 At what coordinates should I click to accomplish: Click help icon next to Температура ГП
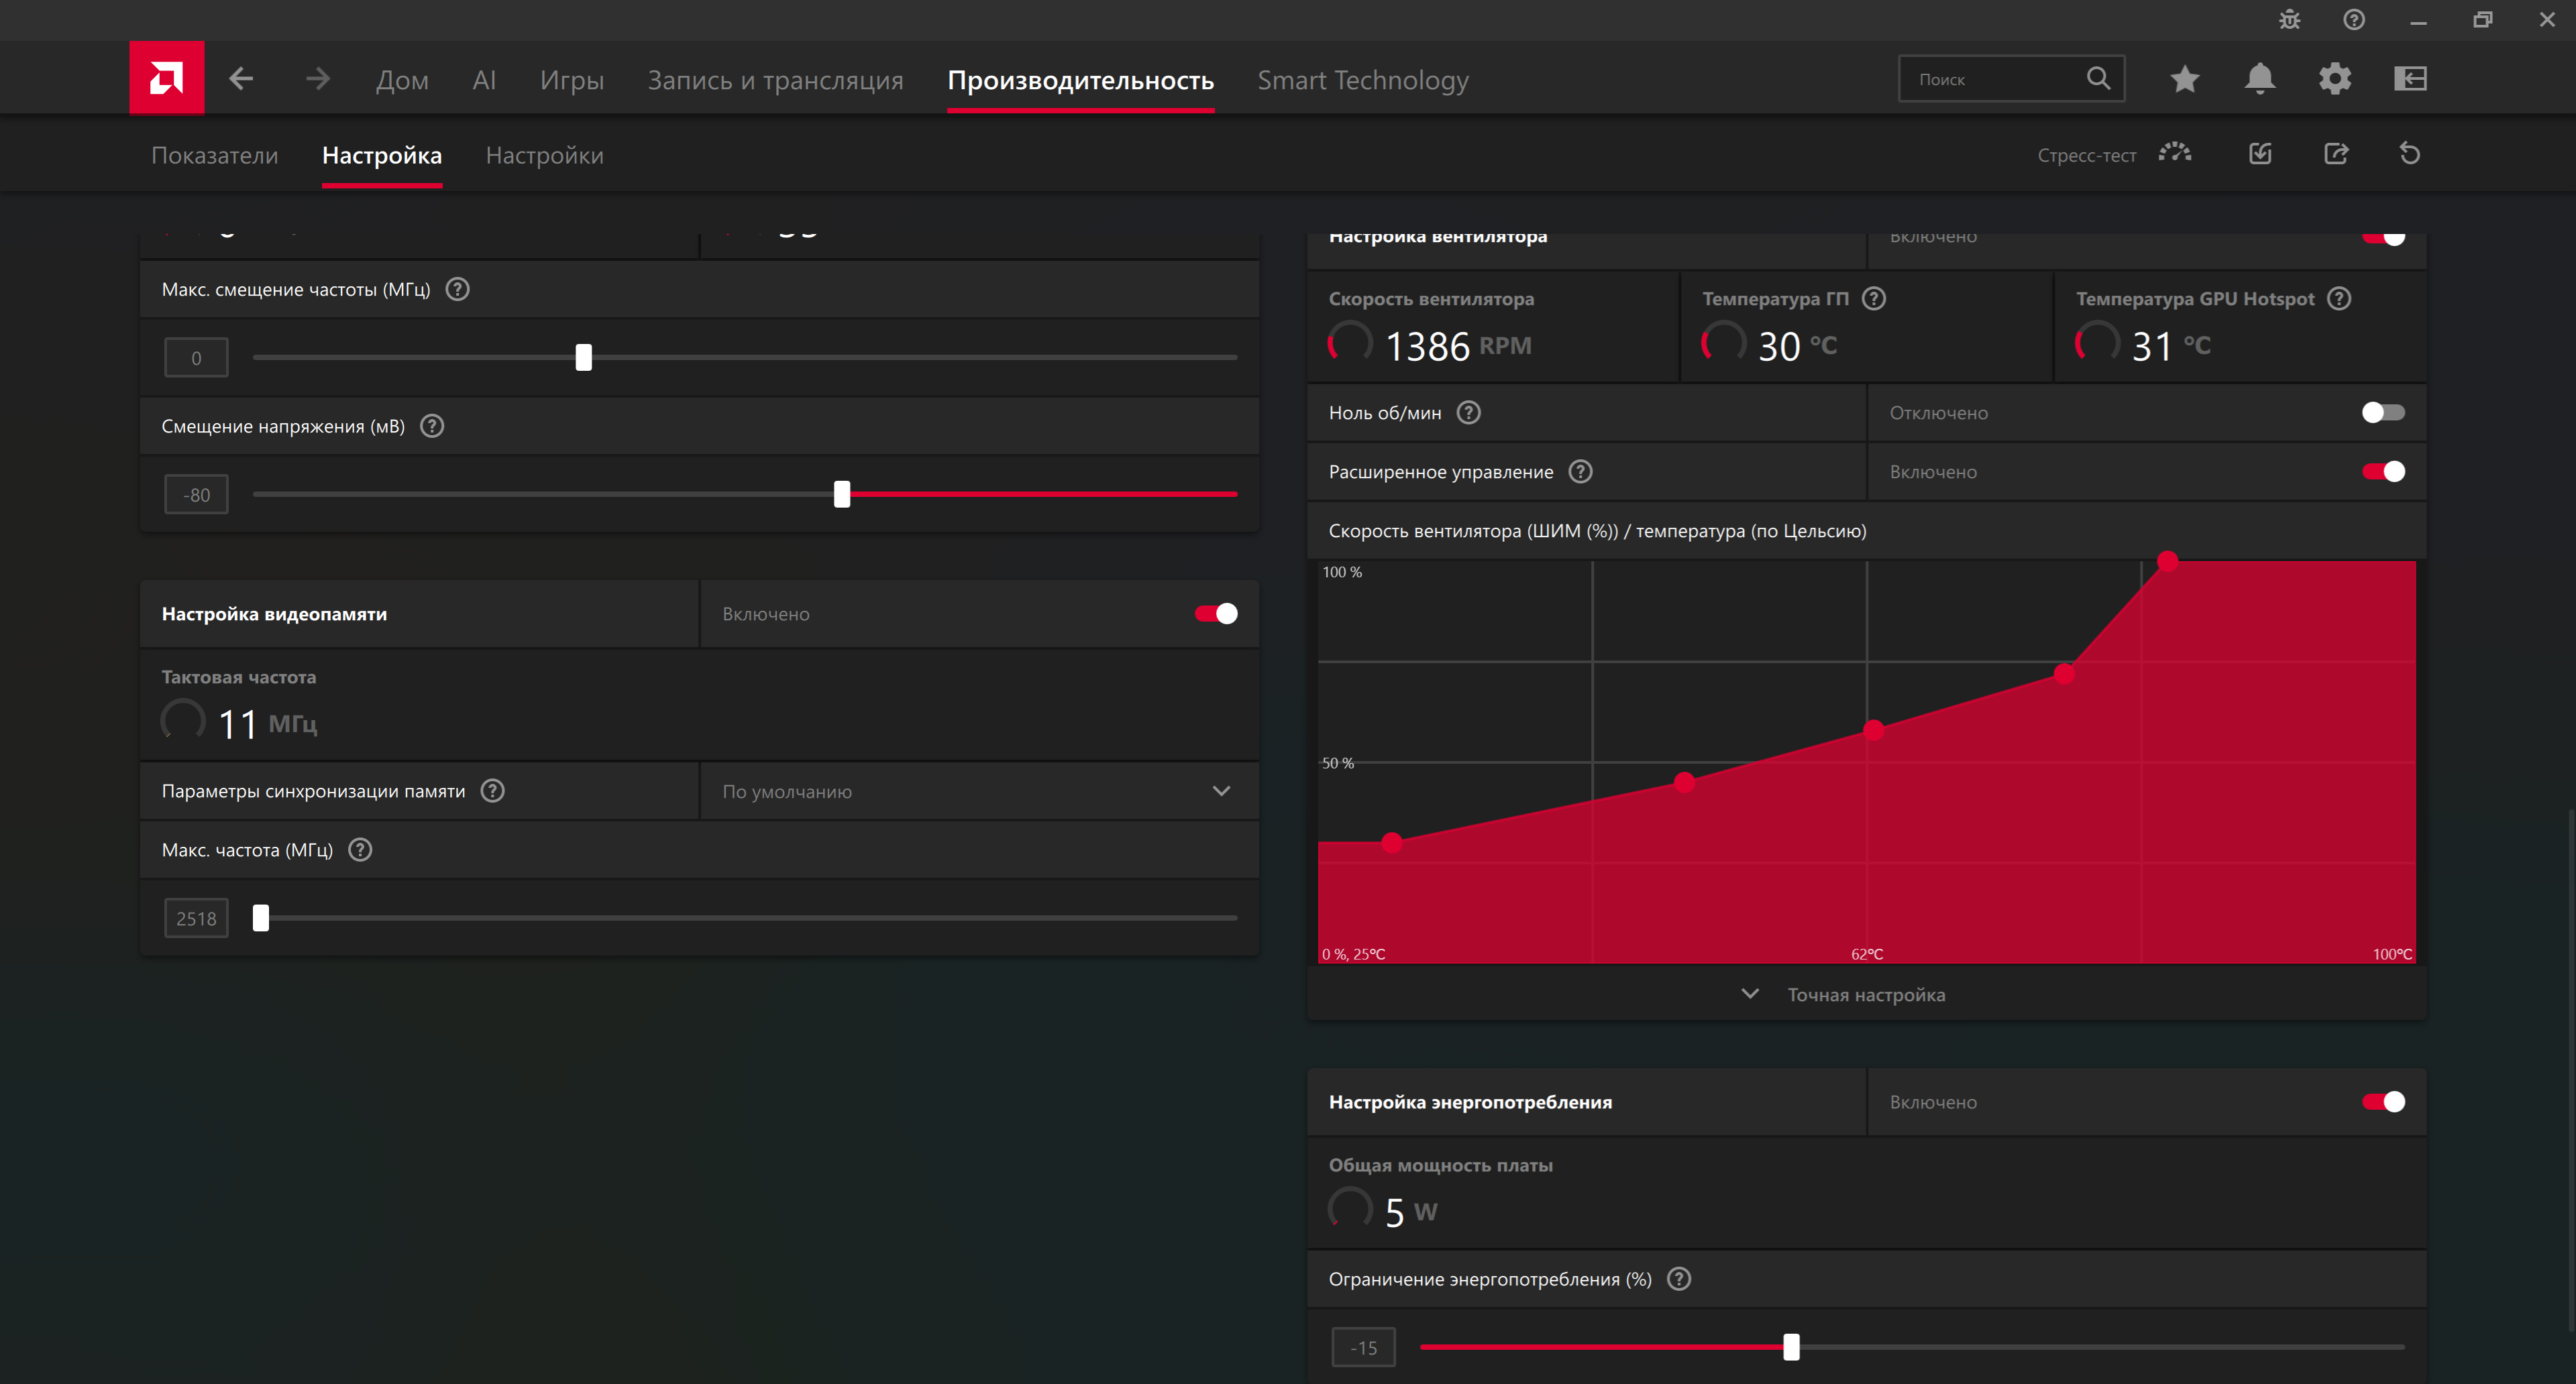pyautogui.click(x=1874, y=298)
